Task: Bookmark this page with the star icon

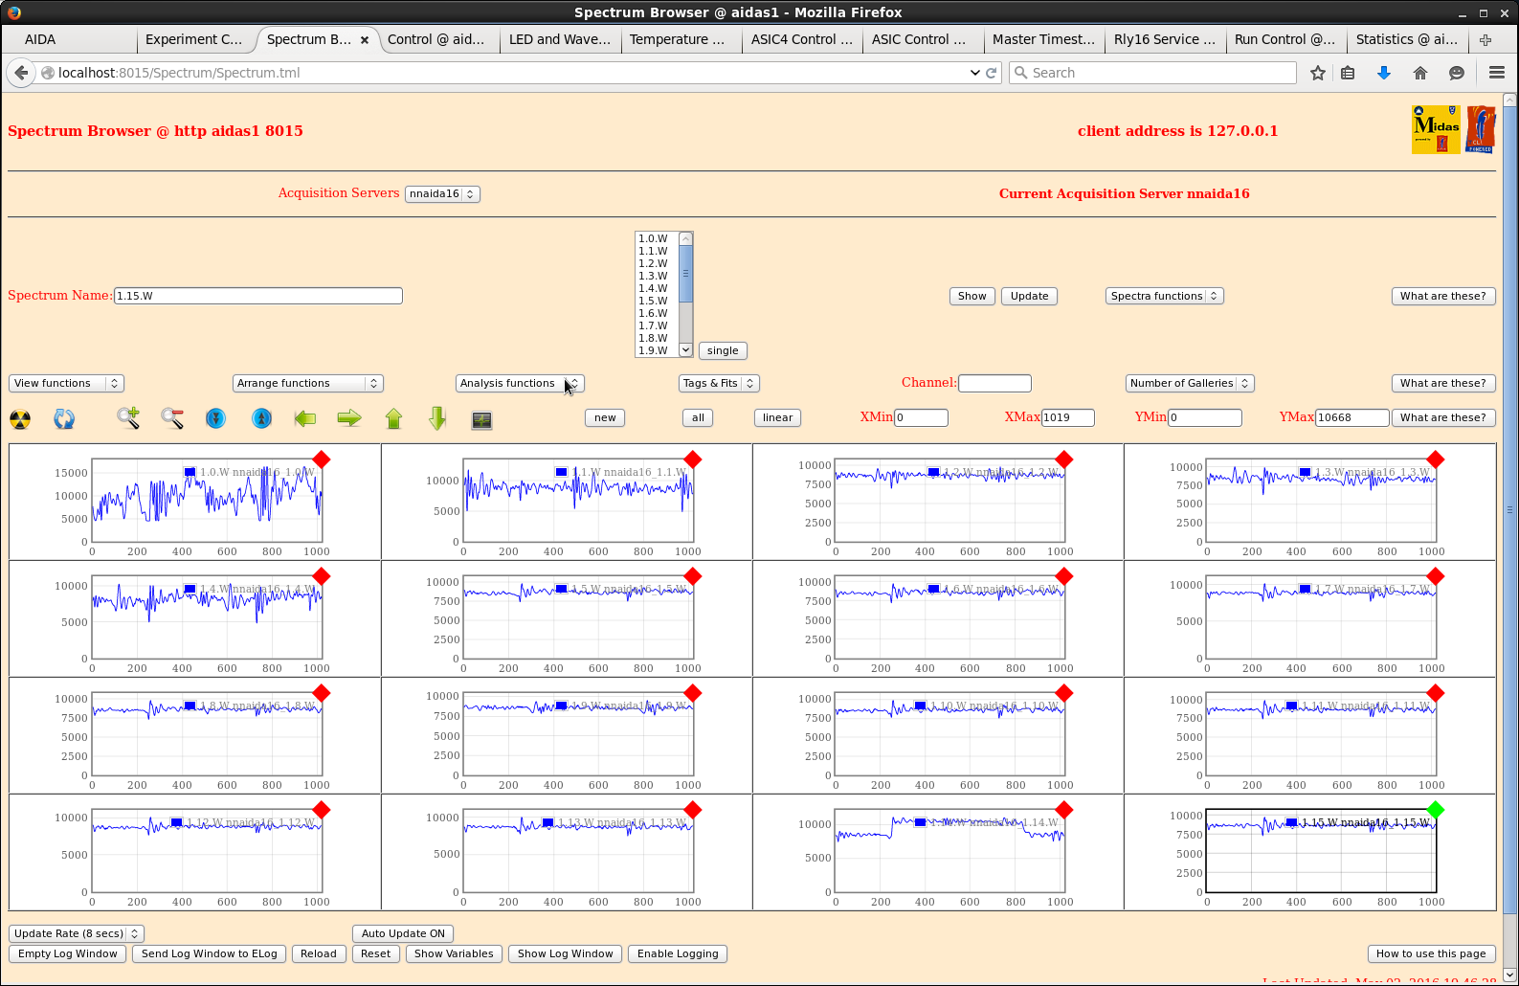Action: pos(1318,73)
